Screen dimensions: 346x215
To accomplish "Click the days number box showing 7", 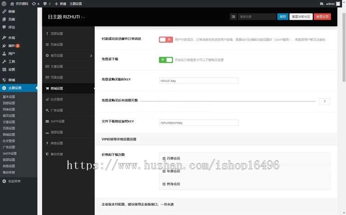I will (x=325, y=102).
